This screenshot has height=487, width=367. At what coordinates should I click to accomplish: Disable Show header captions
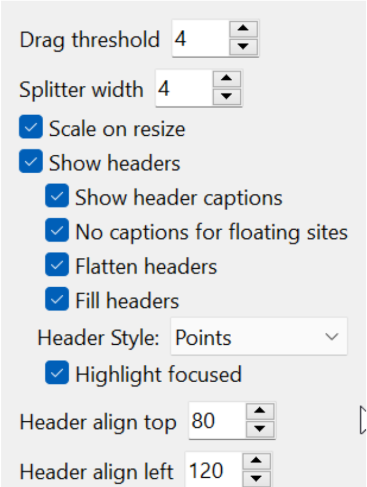pyautogui.click(x=57, y=197)
